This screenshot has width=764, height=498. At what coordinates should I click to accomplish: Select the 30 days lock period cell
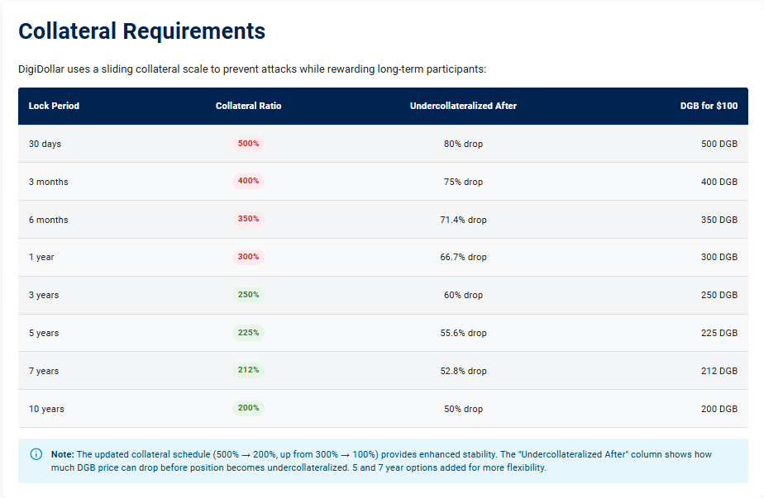click(45, 144)
